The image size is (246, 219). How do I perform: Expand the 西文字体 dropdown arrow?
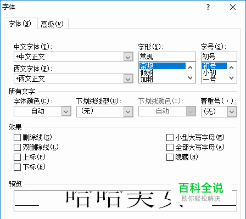pyautogui.click(x=128, y=79)
